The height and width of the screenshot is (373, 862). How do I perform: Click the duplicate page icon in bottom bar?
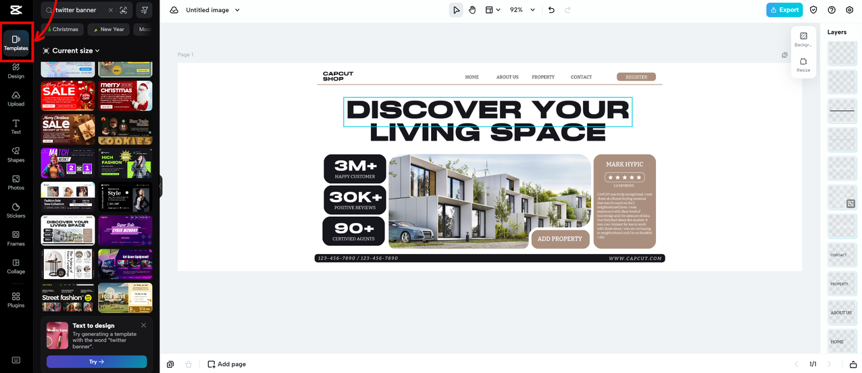pos(170,364)
